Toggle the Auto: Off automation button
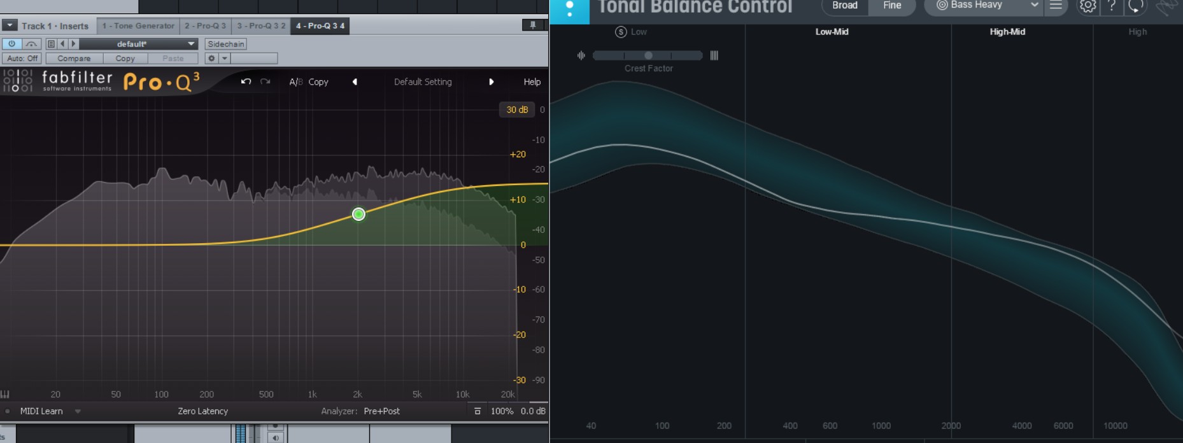The image size is (1183, 443). (22, 59)
